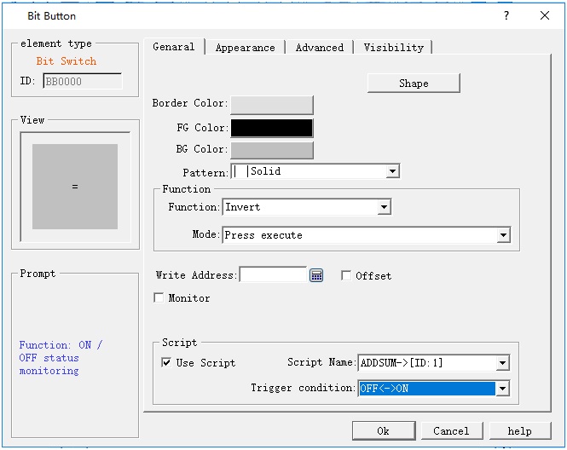Enable the Offset checkbox
Image resolution: width=567 pixels, height=450 pixels.
(x=346, y=276)
